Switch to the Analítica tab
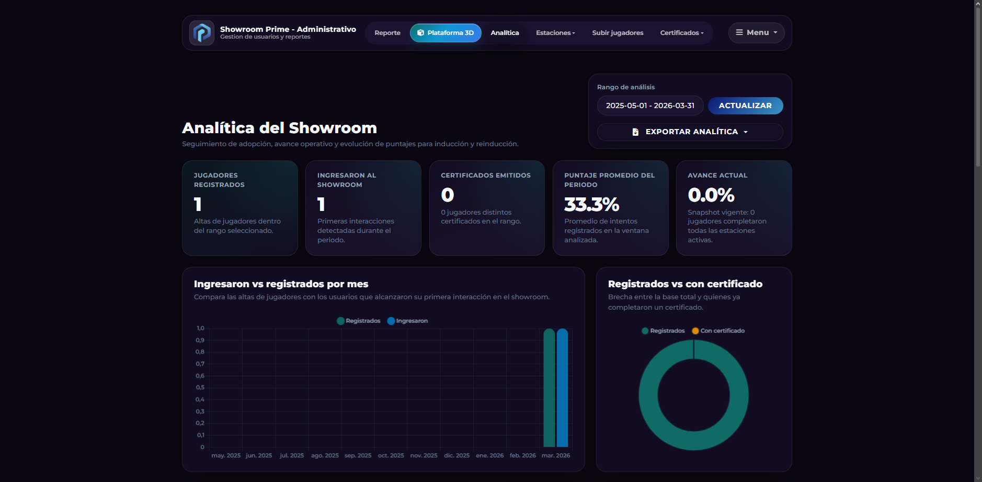Image resolution: width=982 pixels, height=482 pixels. point(504,32)
